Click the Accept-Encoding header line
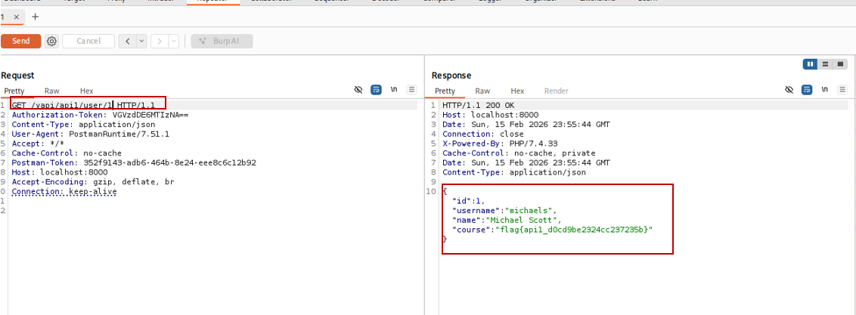This screenshot has width=856, height=315. [x=93, y=181]
